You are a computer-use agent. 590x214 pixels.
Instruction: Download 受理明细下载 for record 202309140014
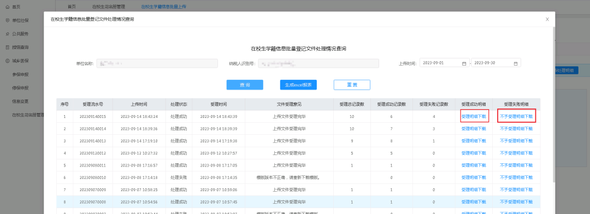click(474, 129)
